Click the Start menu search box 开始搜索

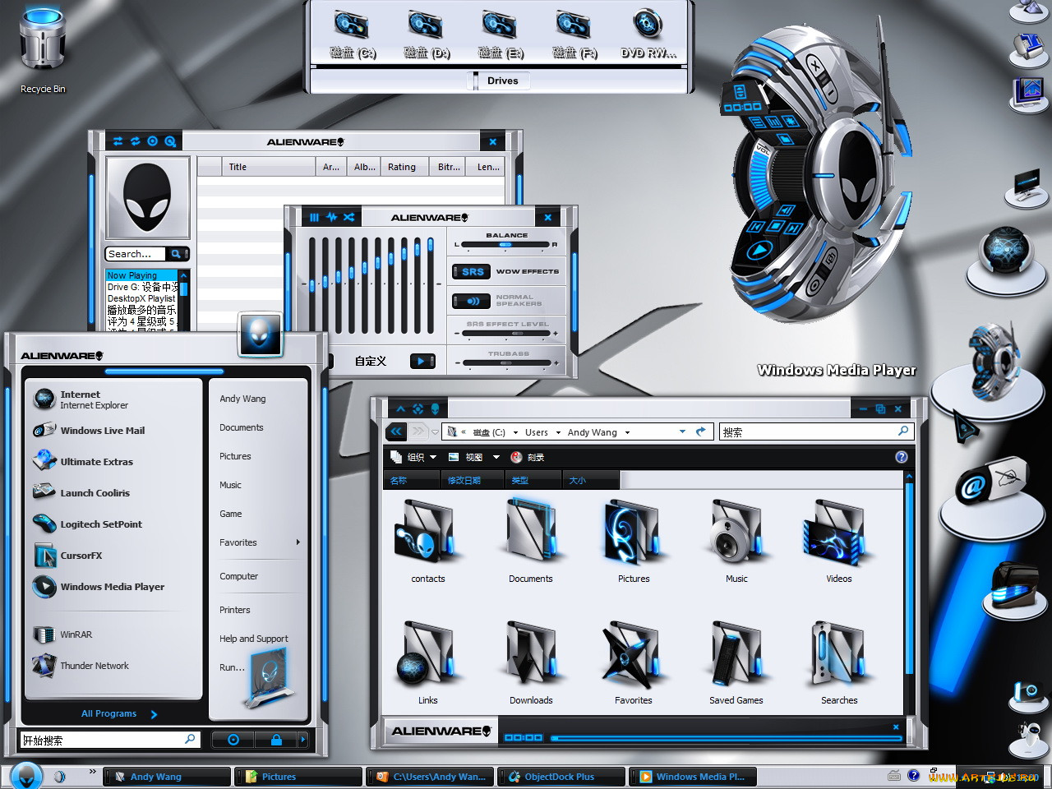(109, 740)
